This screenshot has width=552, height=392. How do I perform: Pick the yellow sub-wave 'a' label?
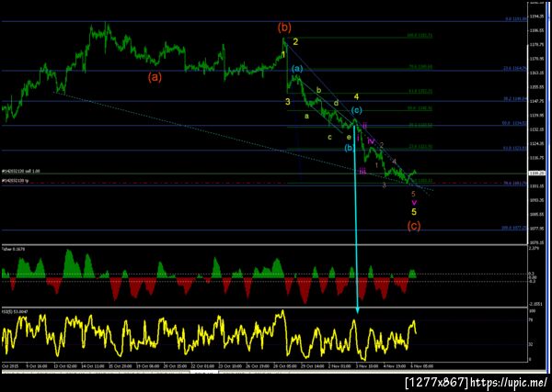[x=306, y=116]
